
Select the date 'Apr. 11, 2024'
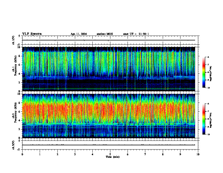79,34
